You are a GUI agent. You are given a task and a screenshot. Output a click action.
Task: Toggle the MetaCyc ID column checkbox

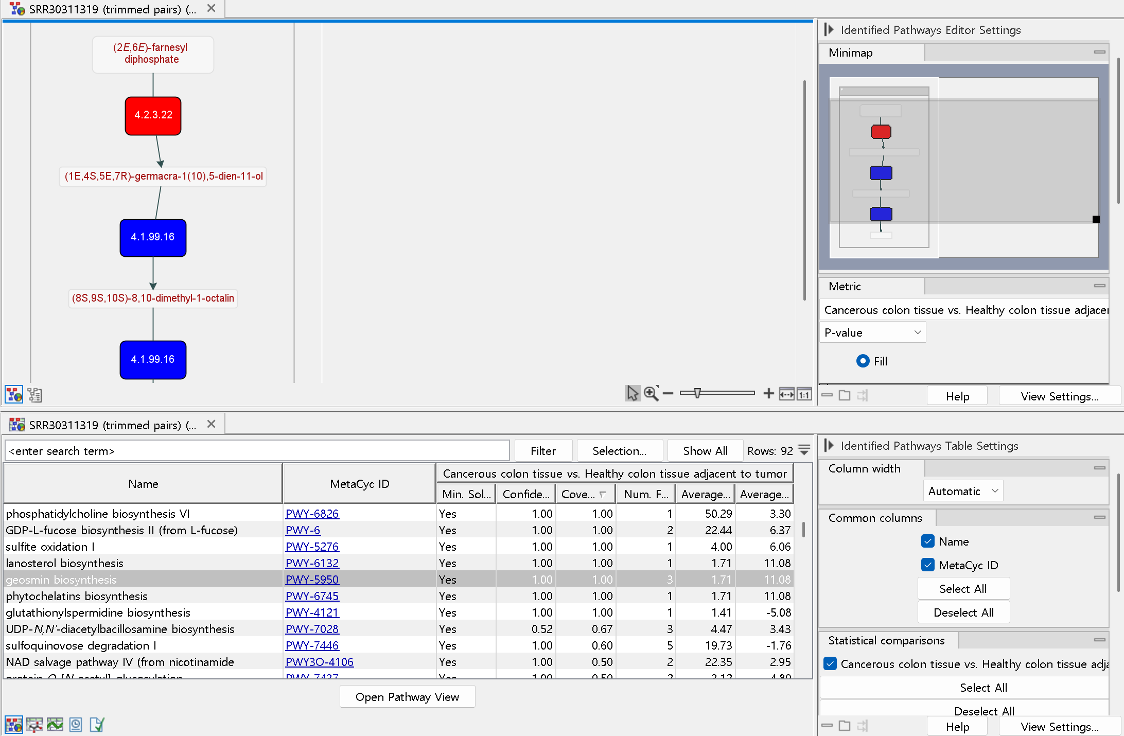[928, 565]
